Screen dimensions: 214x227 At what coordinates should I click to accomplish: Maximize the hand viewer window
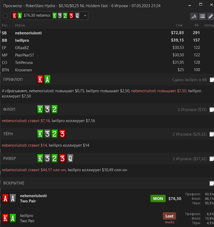pos(200,5)
